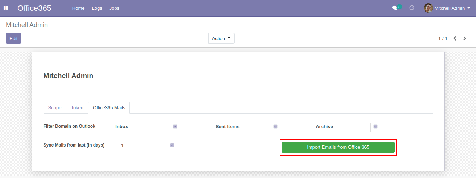Viewport: 476px width, 178px height.
Task: Go to the previous record arrow
Action: (x=455, y=38)
